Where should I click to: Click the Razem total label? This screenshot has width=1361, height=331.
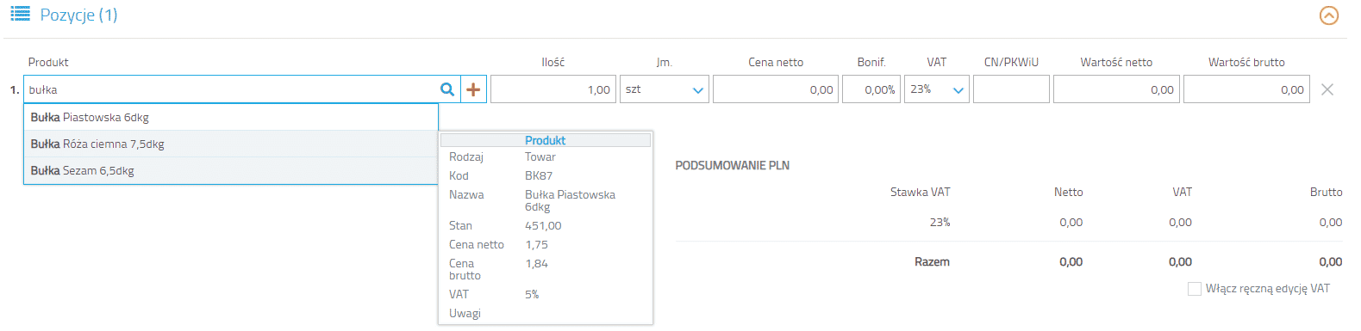click(x=932, y=261)
